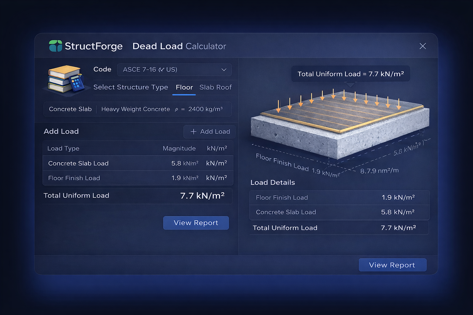Click the plus icon on Add Load button

193,131
